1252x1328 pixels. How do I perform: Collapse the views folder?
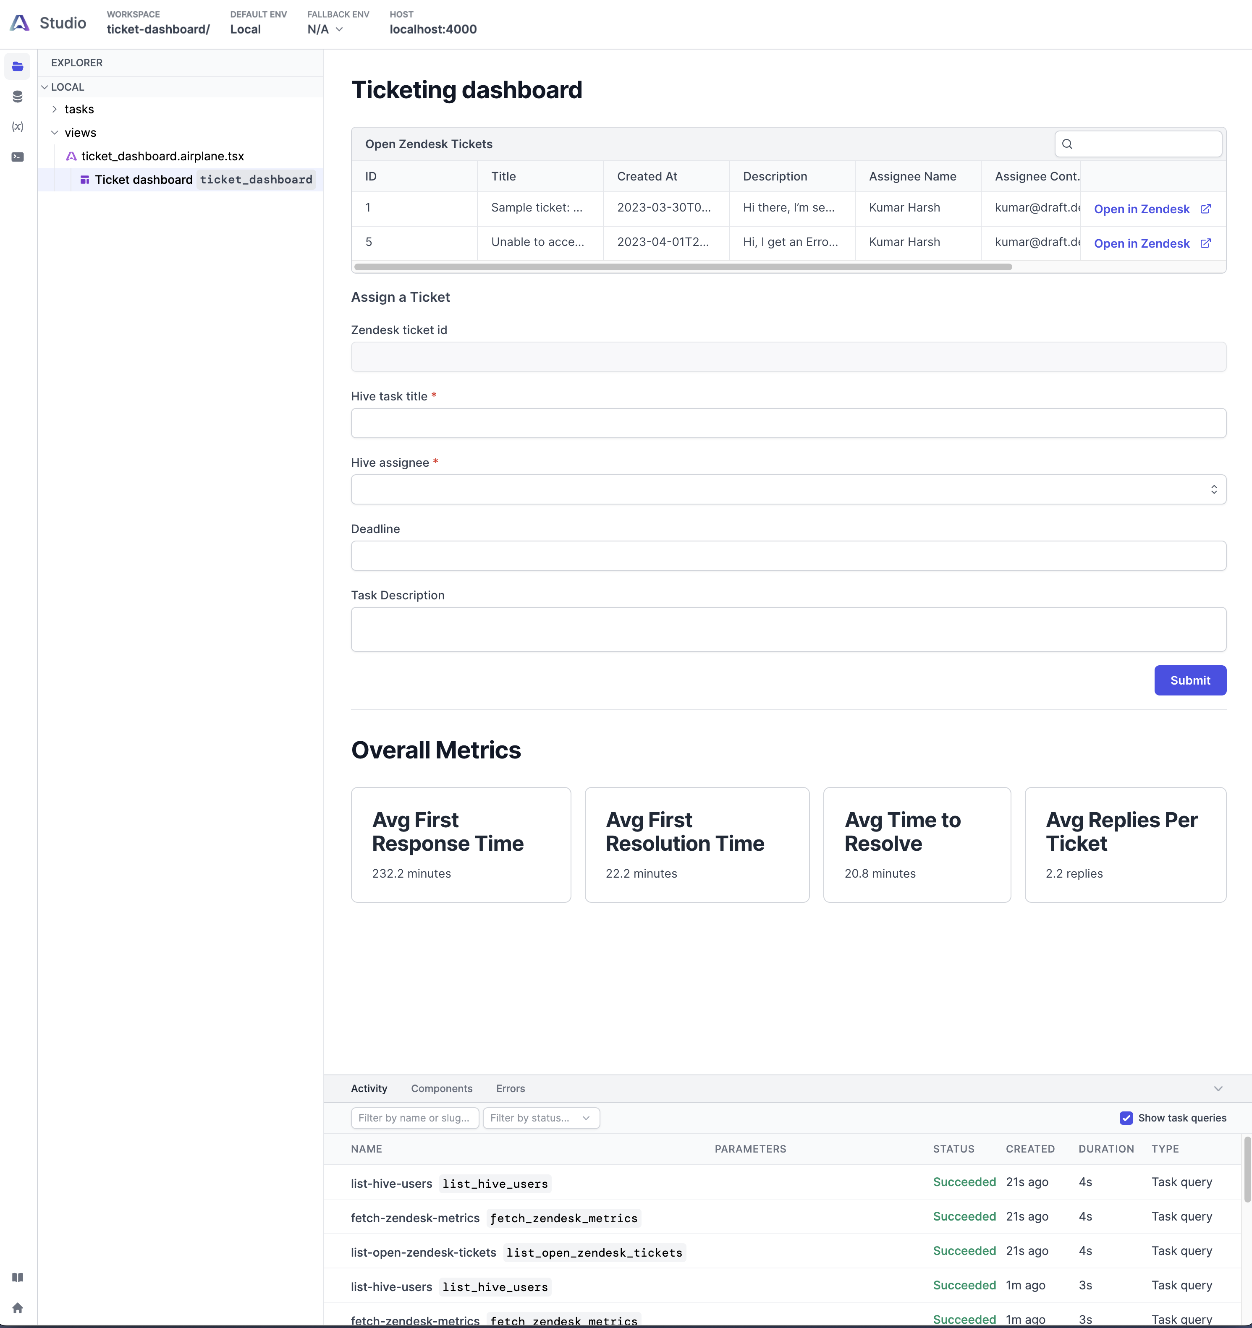click(x=55, y=132)
